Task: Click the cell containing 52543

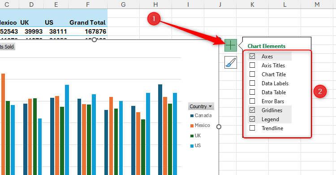Action: [x=9, y=31]
